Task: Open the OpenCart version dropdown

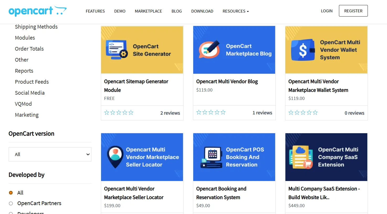Action: [x=50, y=154]
